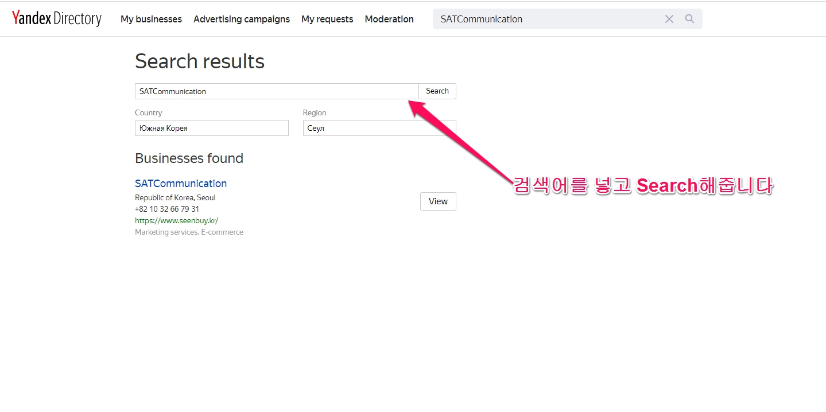Click the Search results page heading
Viewport: 826px width, 412px height.
click(200, 61)
